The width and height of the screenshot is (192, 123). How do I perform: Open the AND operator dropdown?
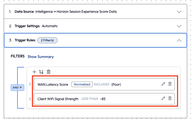point(17,88)
